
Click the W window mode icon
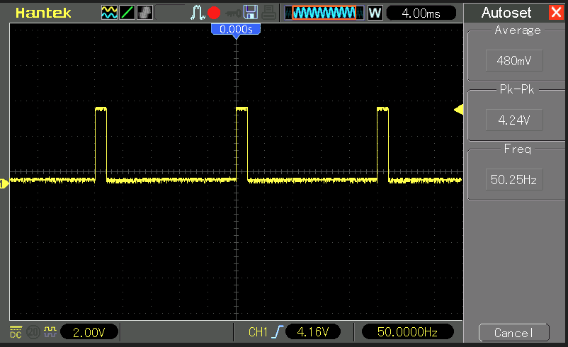375,13
